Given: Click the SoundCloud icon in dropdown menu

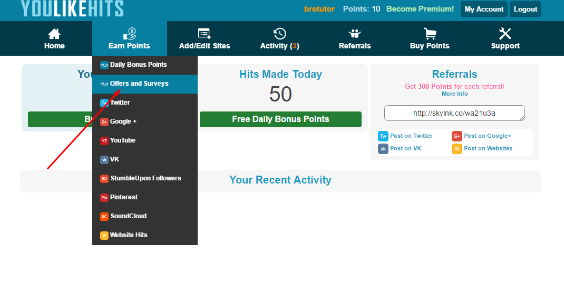Looking at the screenshot, I should [x=104, y=217].
